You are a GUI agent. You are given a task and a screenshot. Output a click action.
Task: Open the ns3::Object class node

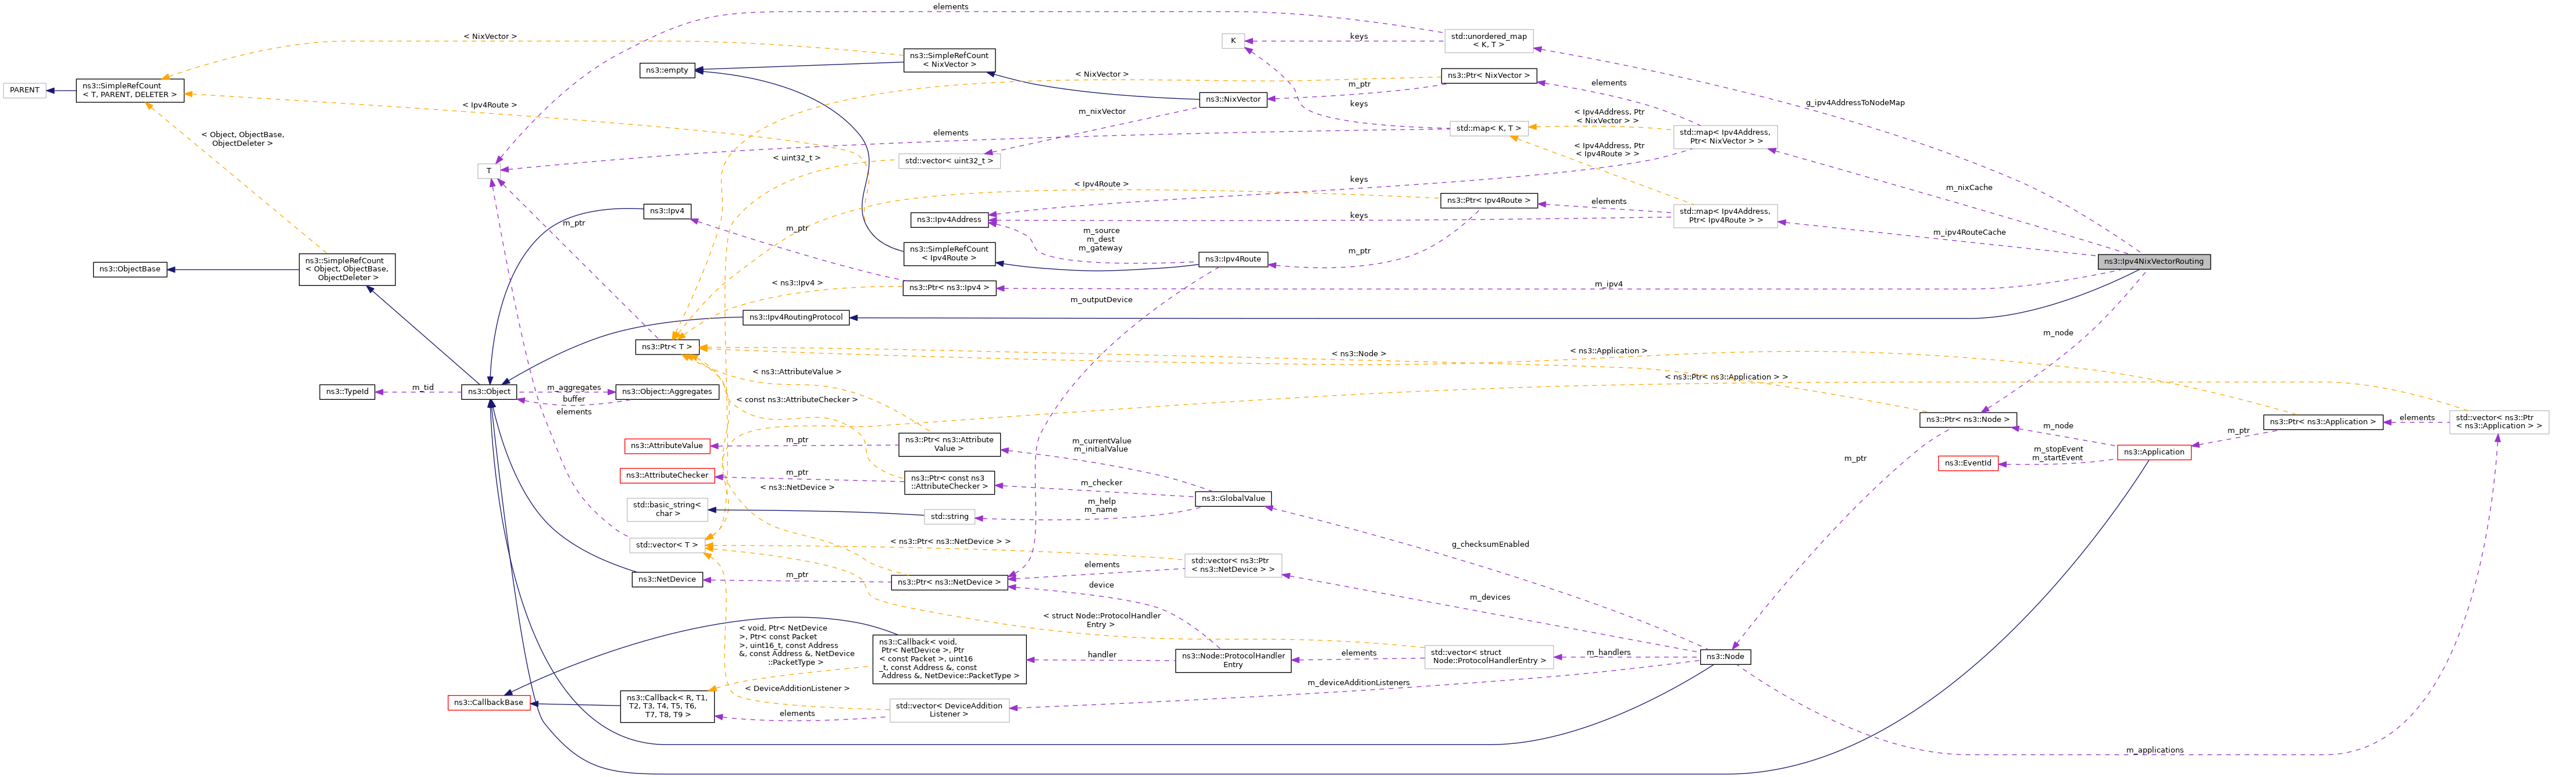coord(488,392)
